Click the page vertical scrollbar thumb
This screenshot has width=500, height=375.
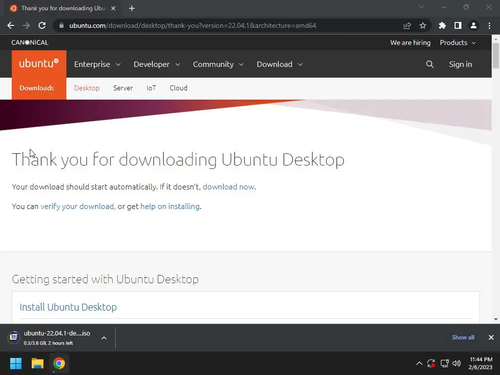[x=496, y=55]
